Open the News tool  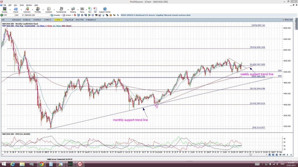click(82, 10)
